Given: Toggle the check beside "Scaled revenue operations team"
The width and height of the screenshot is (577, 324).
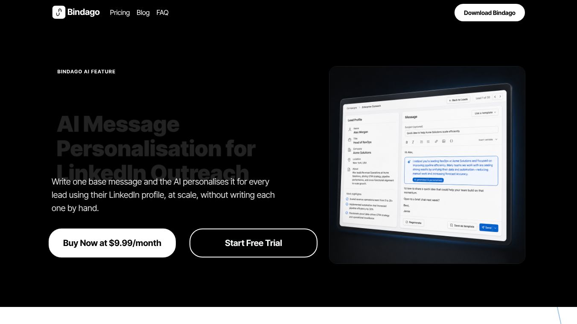Looking at the screenshot, I should pyautogui.click(x=347, y=199).
